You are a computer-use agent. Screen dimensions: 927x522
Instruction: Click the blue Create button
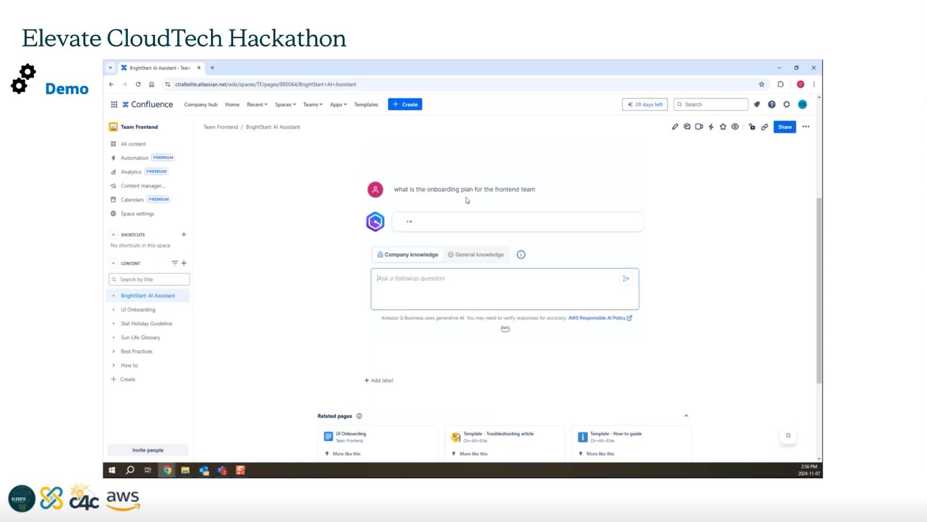tap(405, 104)
